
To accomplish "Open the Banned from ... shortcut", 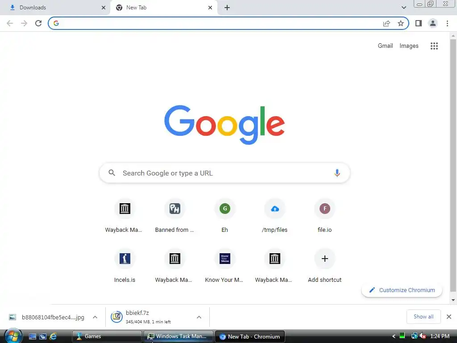I will coord(174,217).
